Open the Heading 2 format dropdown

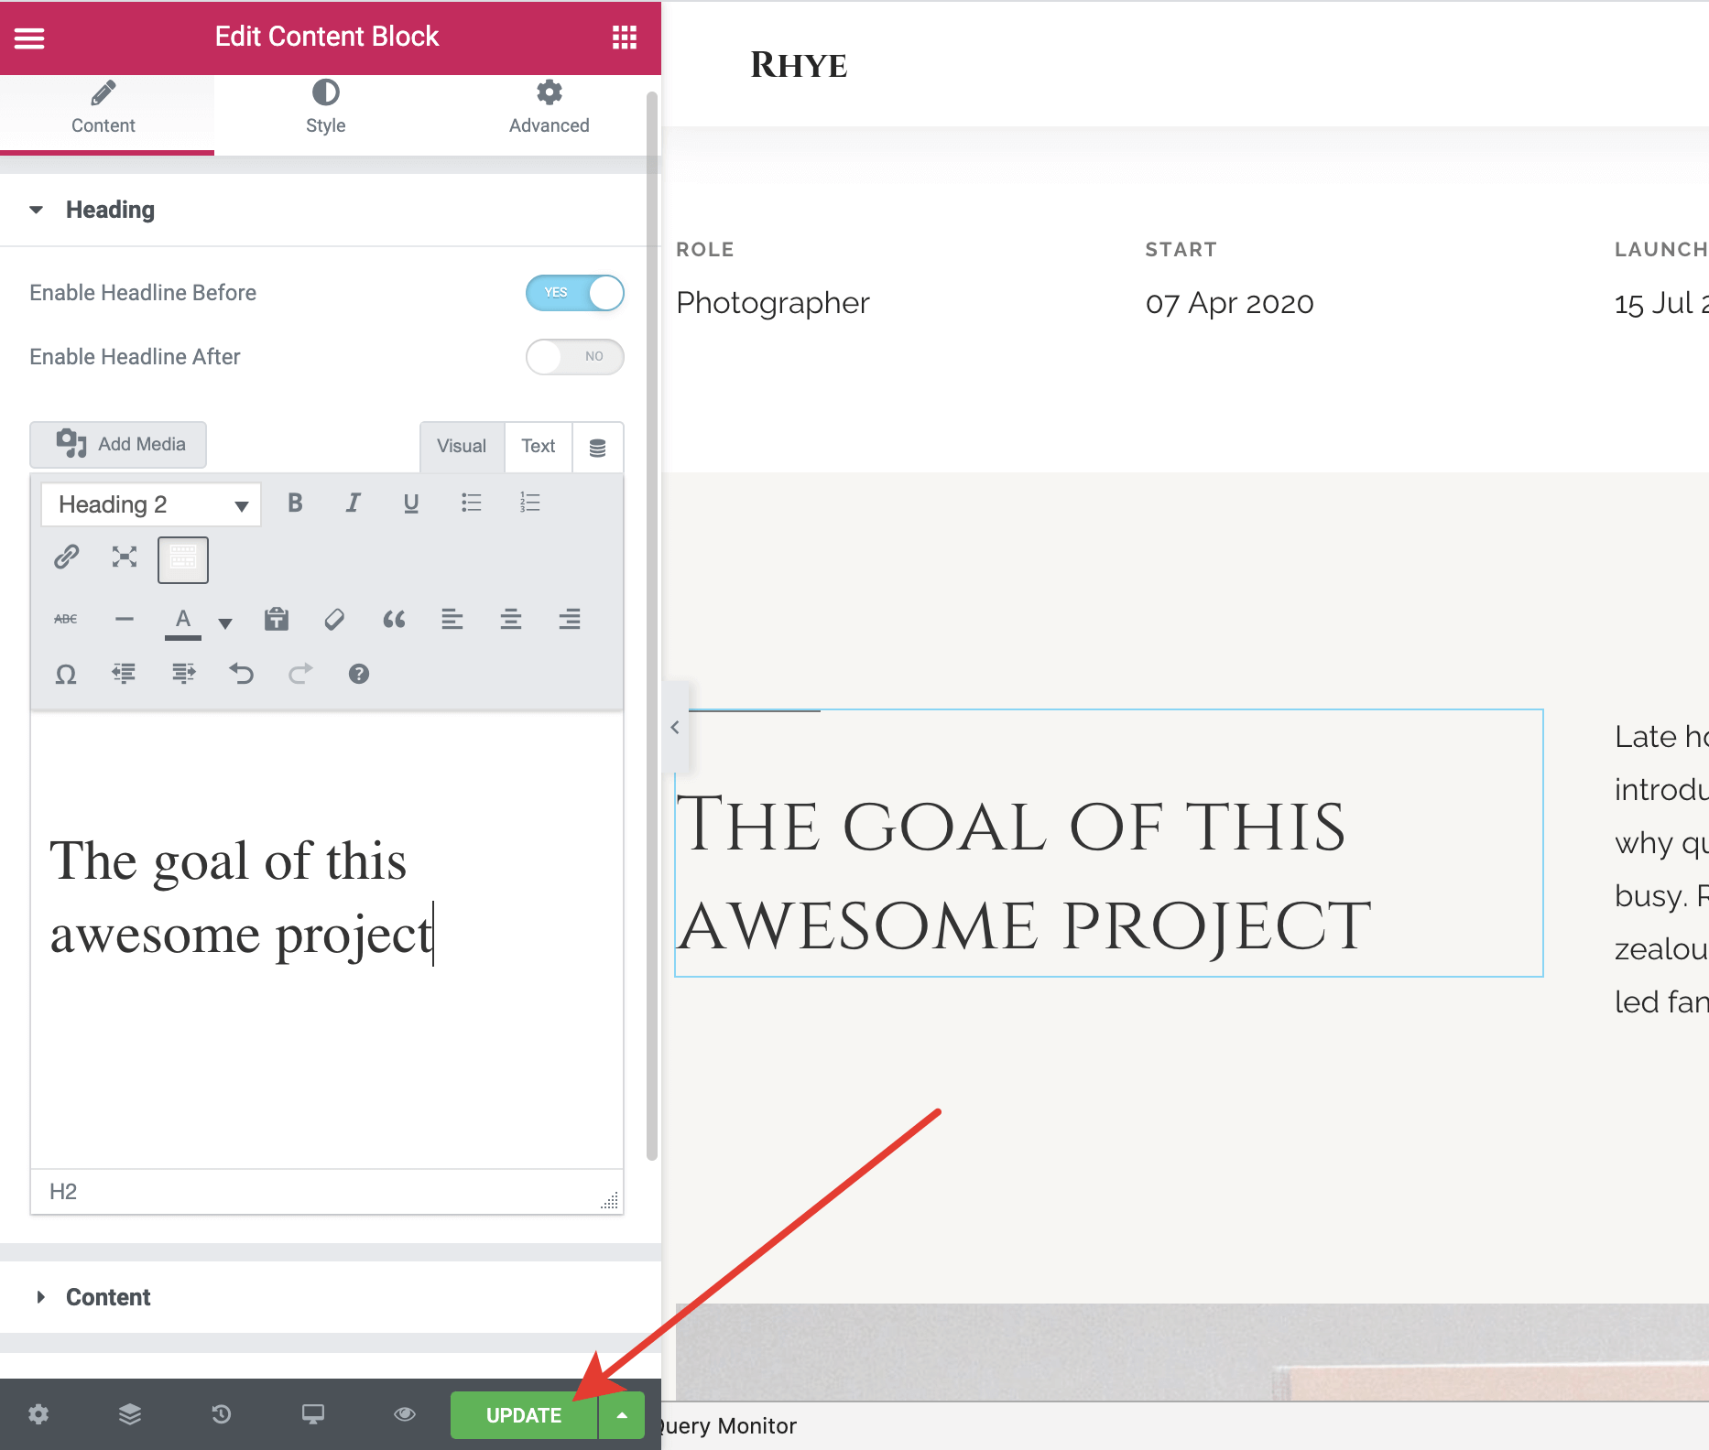tap(151, 505)
